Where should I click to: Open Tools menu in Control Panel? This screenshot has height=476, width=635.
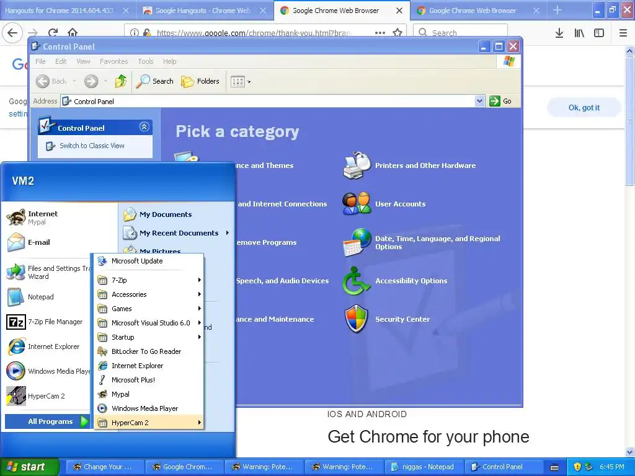point(145,61)
